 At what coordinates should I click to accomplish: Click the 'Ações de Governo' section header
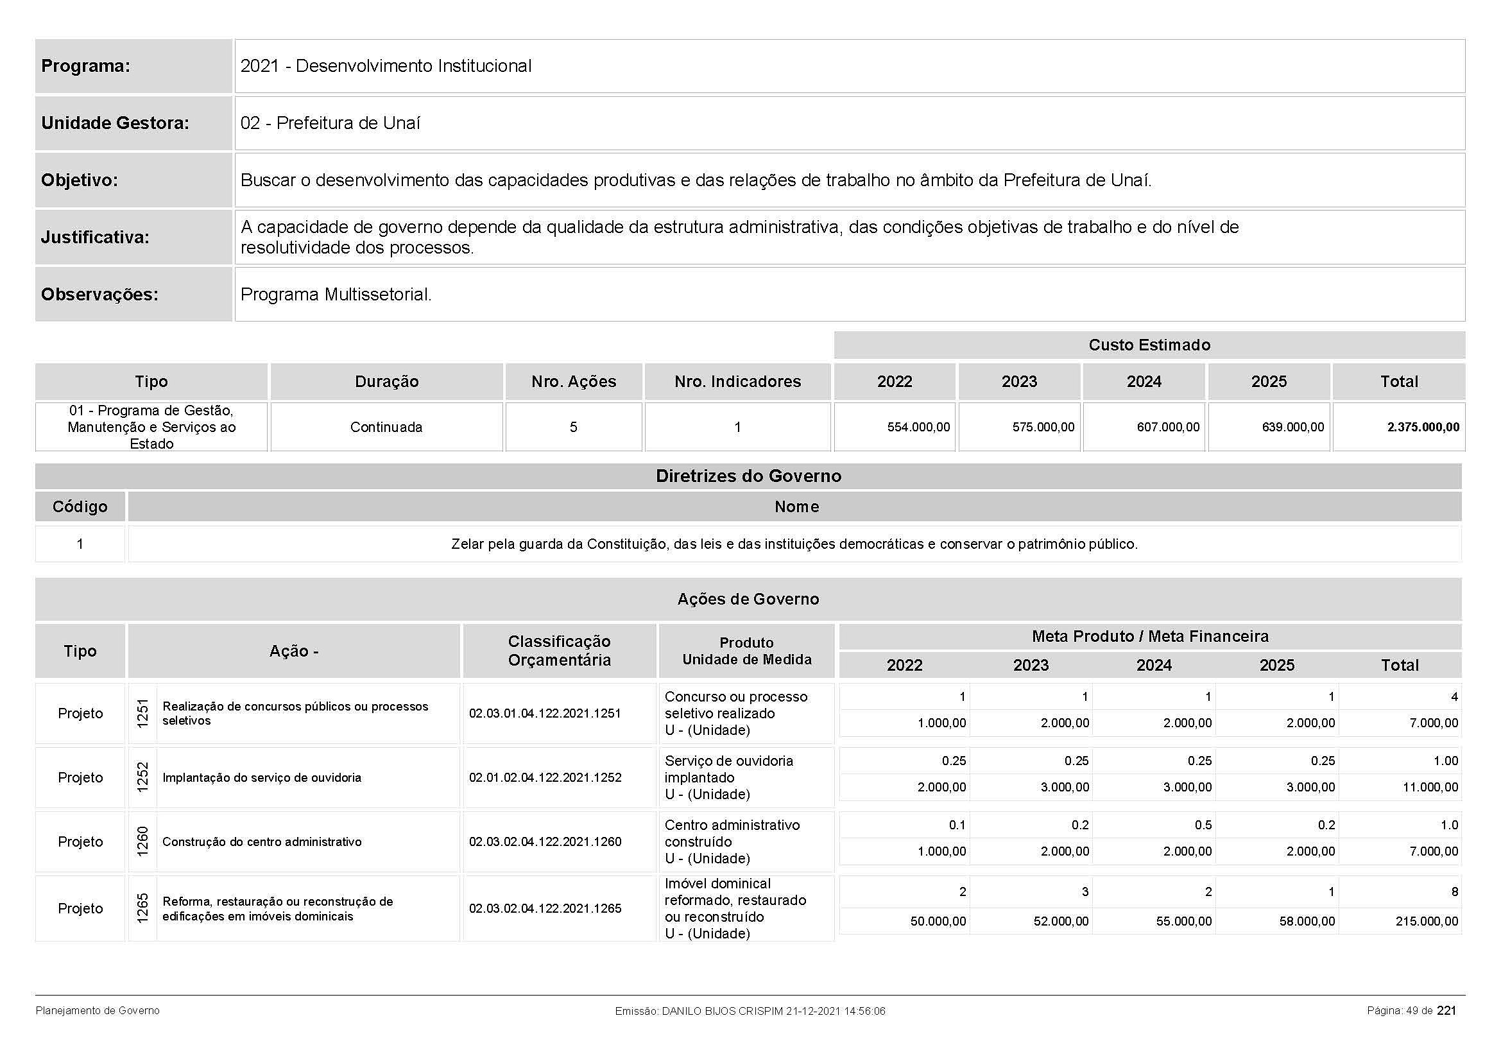pos(748,599)
